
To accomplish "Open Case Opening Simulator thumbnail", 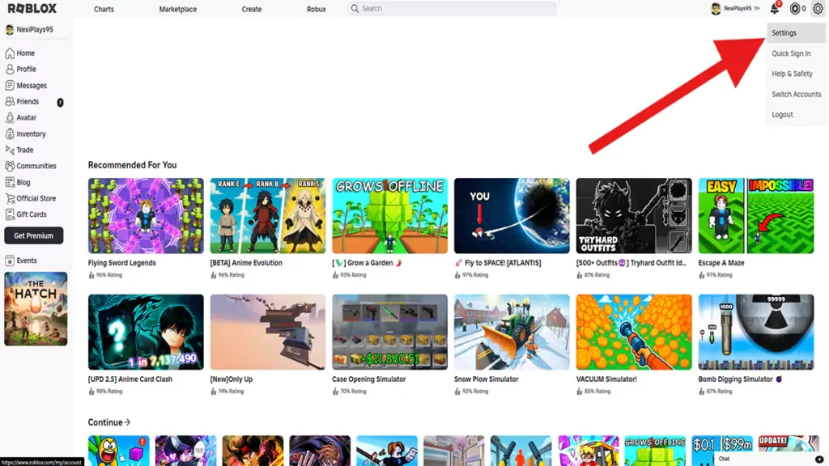I will [389, 332].
